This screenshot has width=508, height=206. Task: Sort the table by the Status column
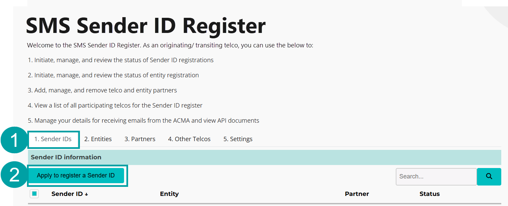[429, 194]
